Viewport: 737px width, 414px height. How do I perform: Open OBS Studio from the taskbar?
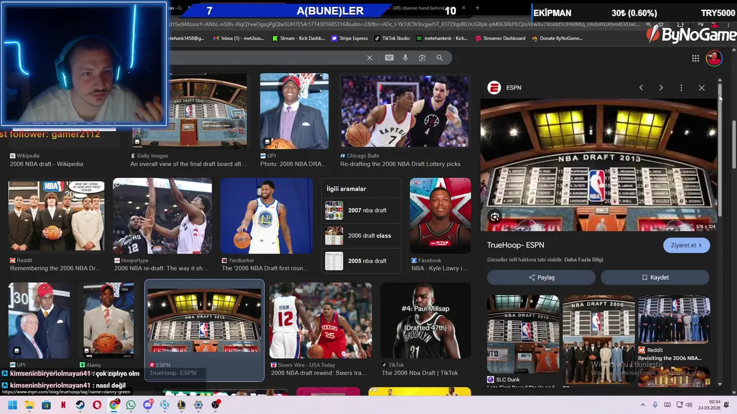click(x=215, y=405)
